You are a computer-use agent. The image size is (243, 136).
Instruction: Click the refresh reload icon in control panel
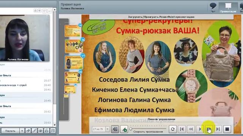tap(173, 129)
